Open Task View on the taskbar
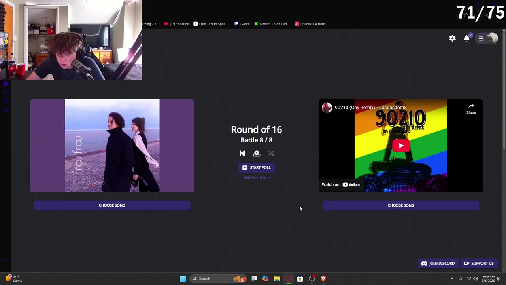 (254, 279)
